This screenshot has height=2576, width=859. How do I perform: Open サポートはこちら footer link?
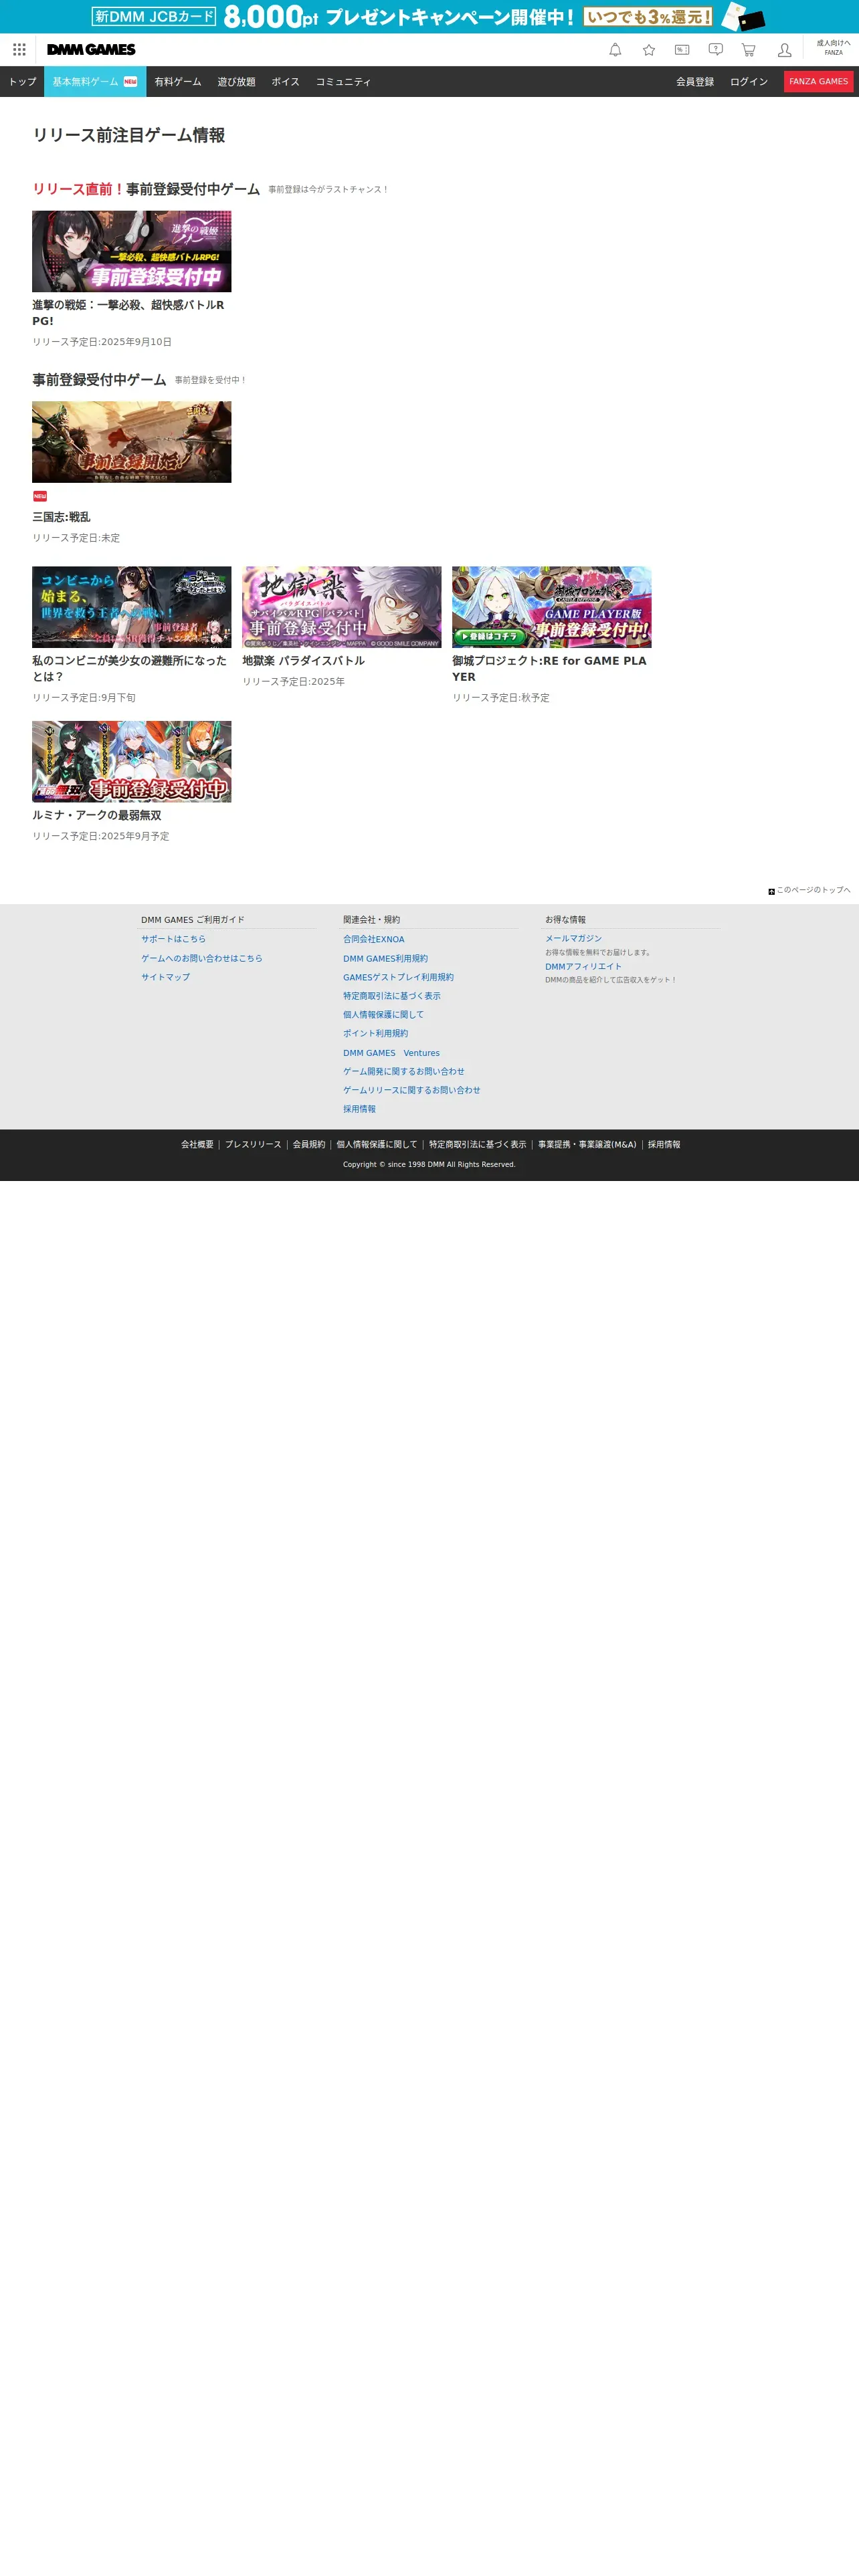[173, 939]
